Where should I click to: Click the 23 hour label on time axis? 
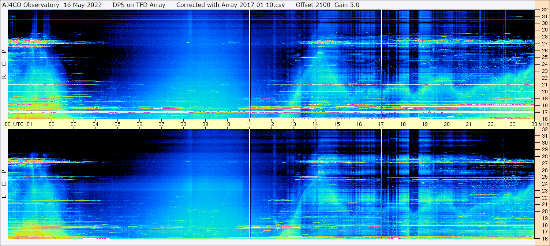coord(512,124)
